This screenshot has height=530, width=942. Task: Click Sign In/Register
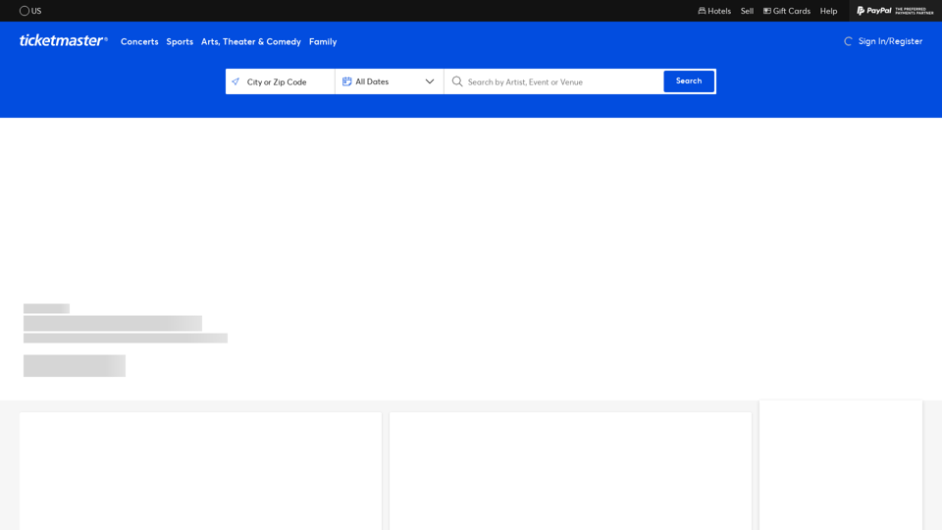890,41
